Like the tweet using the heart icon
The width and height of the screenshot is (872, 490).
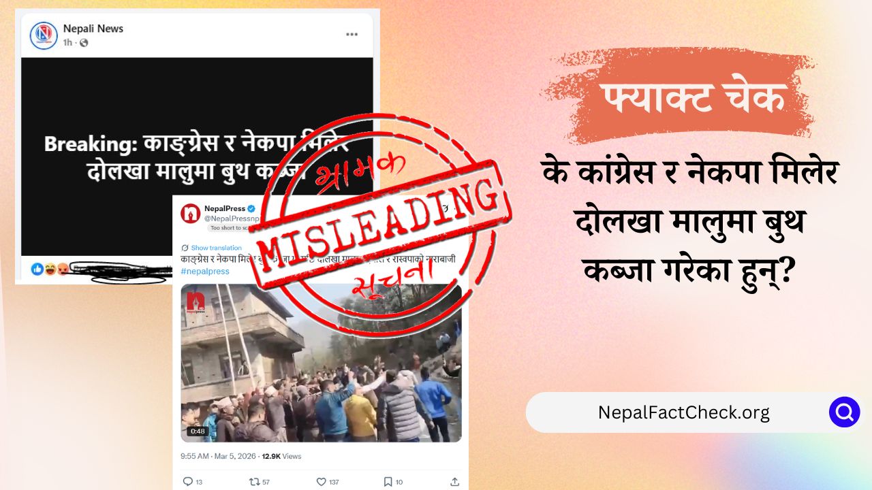pos(322,481)
